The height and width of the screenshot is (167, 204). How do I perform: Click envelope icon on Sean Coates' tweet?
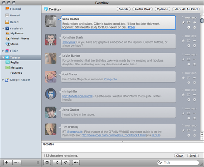coord(189,22)
